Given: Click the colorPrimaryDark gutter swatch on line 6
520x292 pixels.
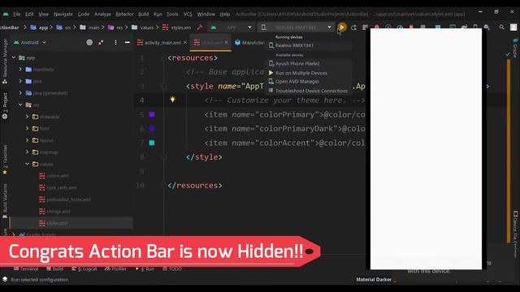Looking at the screenshot, I should [x=152, y=128].
